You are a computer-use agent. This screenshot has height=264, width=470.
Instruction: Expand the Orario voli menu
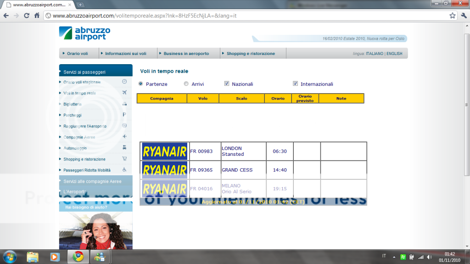point(77,54)
